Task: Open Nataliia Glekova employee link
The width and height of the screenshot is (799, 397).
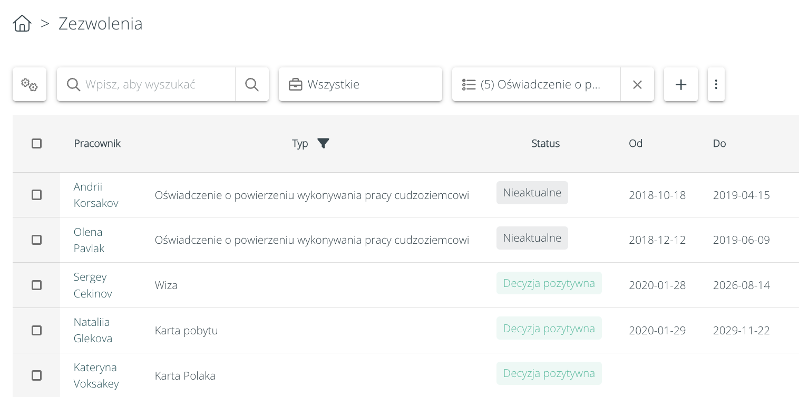Action: 93,330
